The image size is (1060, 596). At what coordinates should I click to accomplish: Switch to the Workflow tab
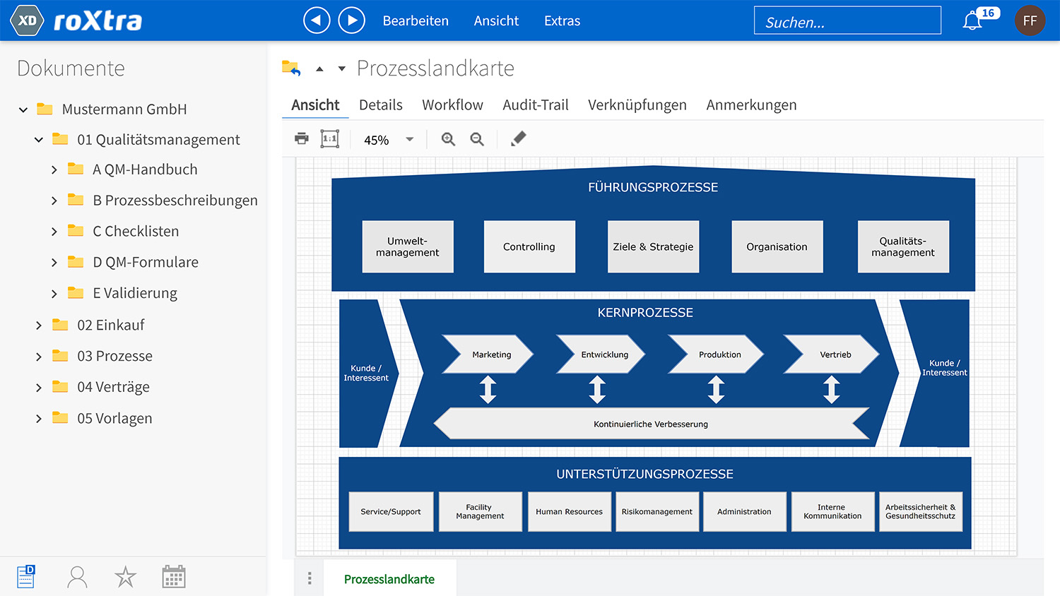(x=452, y=105)
